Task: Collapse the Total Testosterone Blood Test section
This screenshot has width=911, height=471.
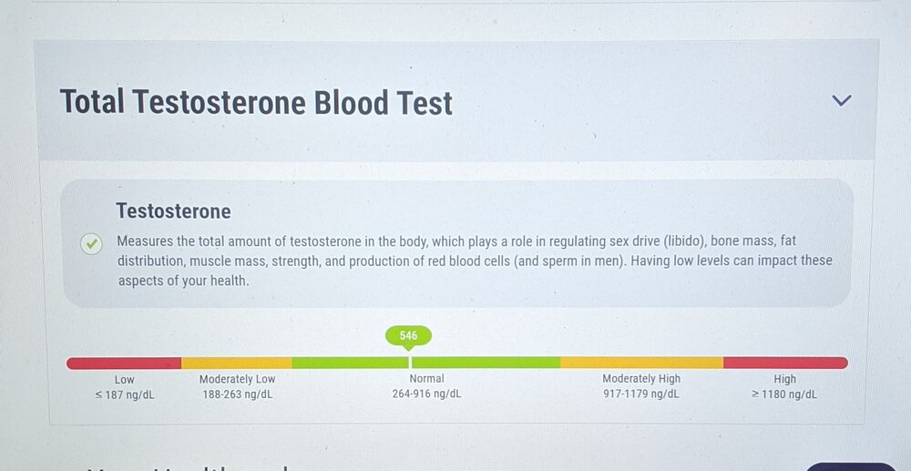Action: coord(841,100)
